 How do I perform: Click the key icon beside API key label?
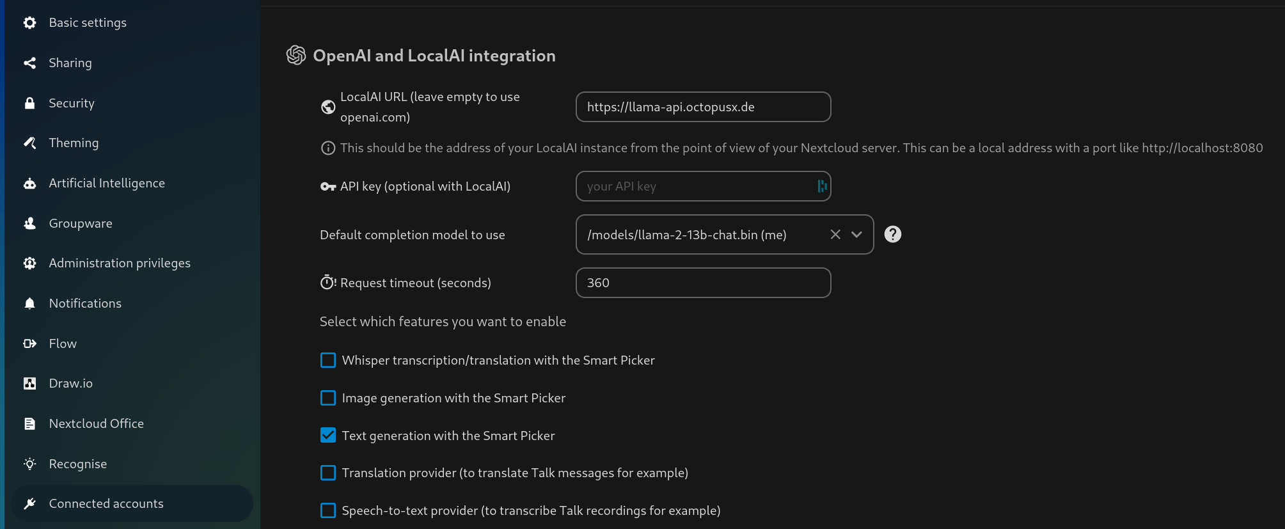(x=328, y=187)
